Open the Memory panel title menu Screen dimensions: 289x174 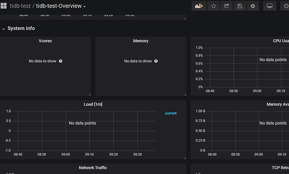pos(140,41)
